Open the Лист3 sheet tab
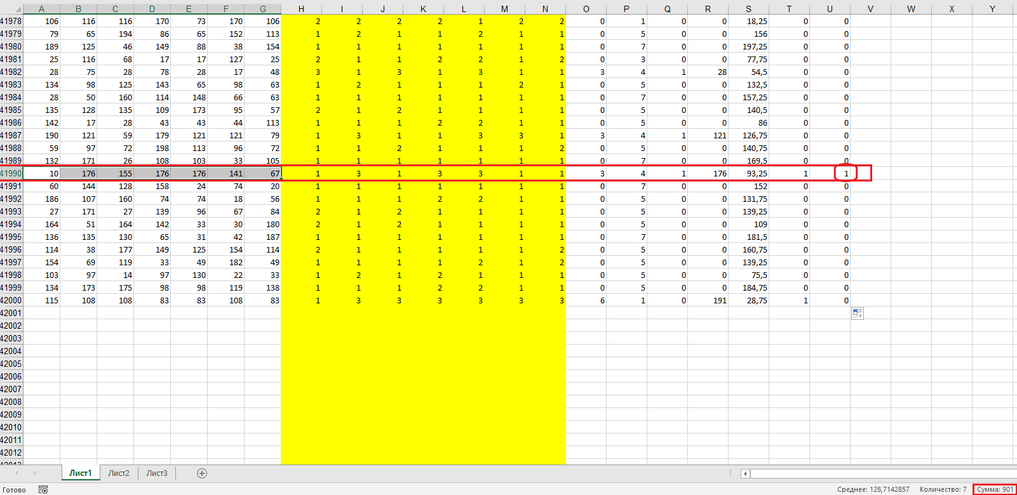The width and height of the screenshot is (1017, 495). pos(157,473)
